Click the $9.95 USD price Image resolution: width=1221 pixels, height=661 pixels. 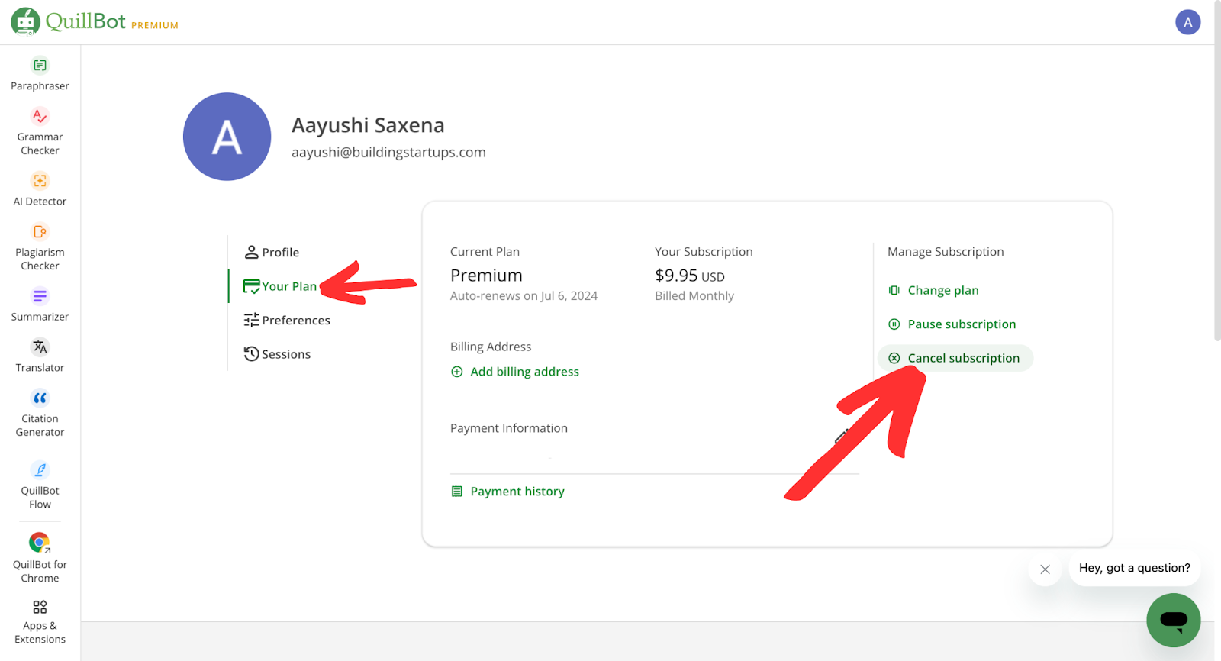click(x=690, y=276)
